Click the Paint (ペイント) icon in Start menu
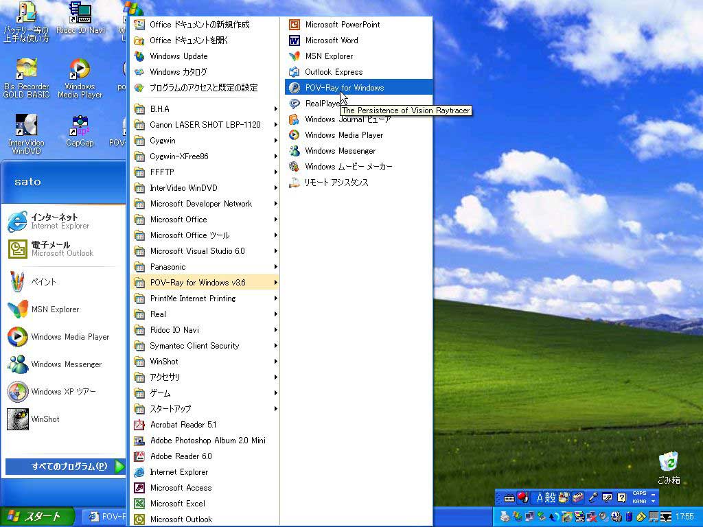This screenshot has height=527, width=703. point(17,281)
